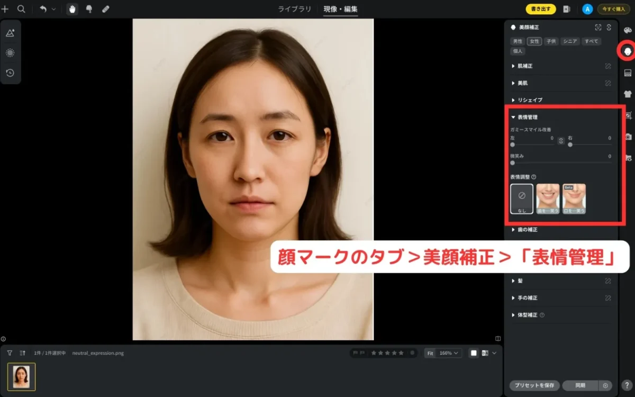Click the brush-edit icon on 髪 row
Image resolution: width=635 pixels, height=397 pixels.
[x=608, y=281]
